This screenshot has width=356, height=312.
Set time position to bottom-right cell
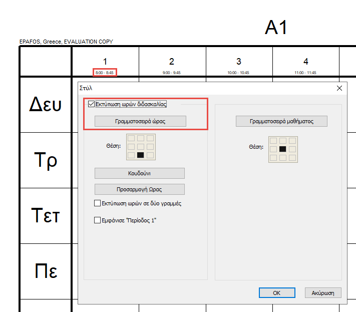150,155
